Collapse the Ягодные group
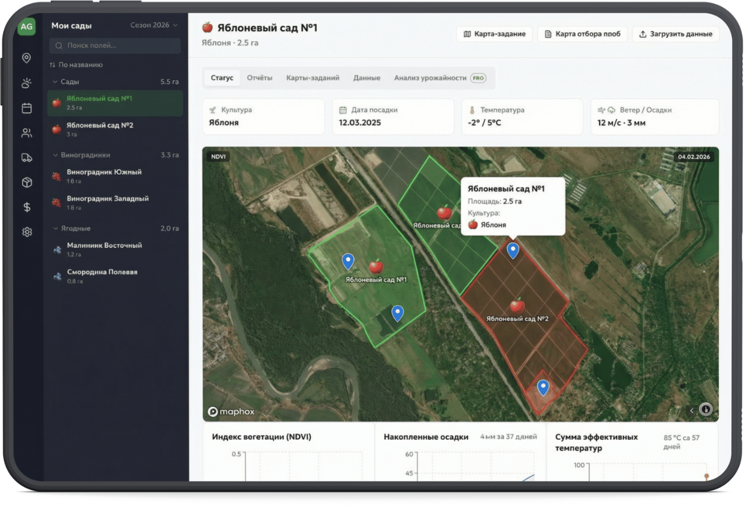 click(55, 228)
